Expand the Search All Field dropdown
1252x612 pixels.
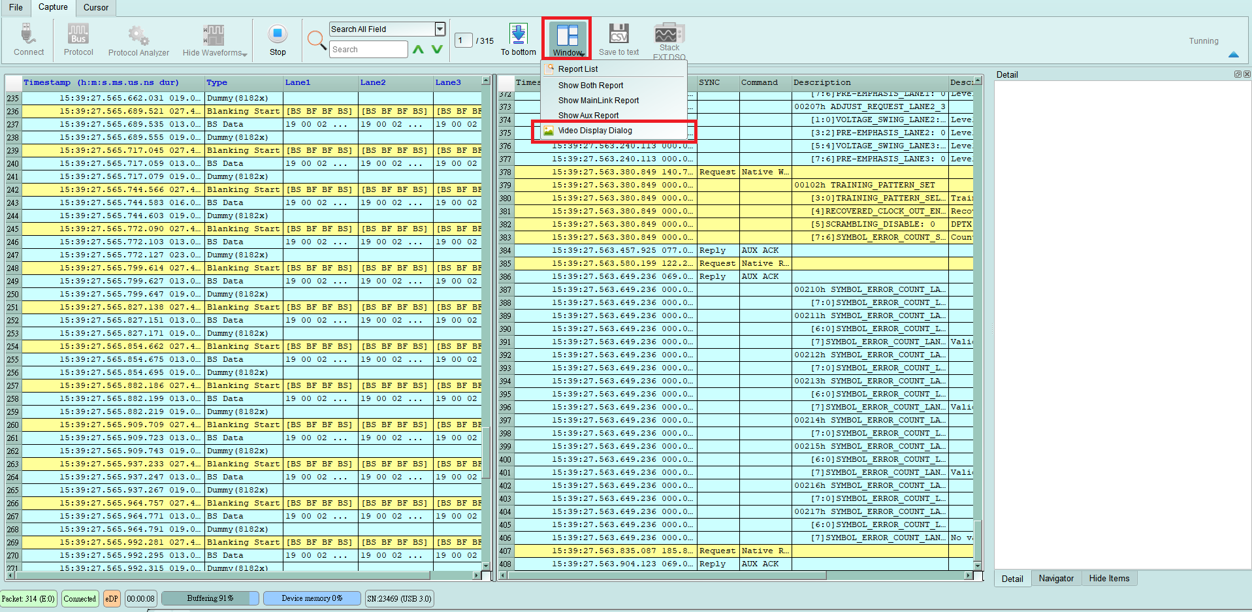tap(440, 29)
